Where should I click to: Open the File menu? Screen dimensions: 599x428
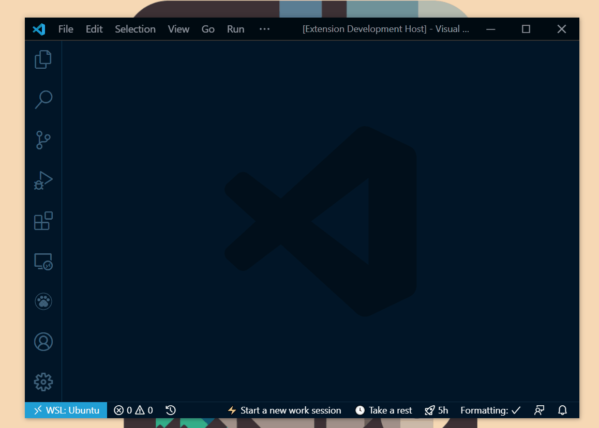(66, 29)
